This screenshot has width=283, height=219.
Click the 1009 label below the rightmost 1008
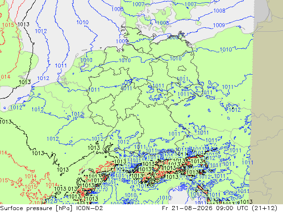click(219, 25)
